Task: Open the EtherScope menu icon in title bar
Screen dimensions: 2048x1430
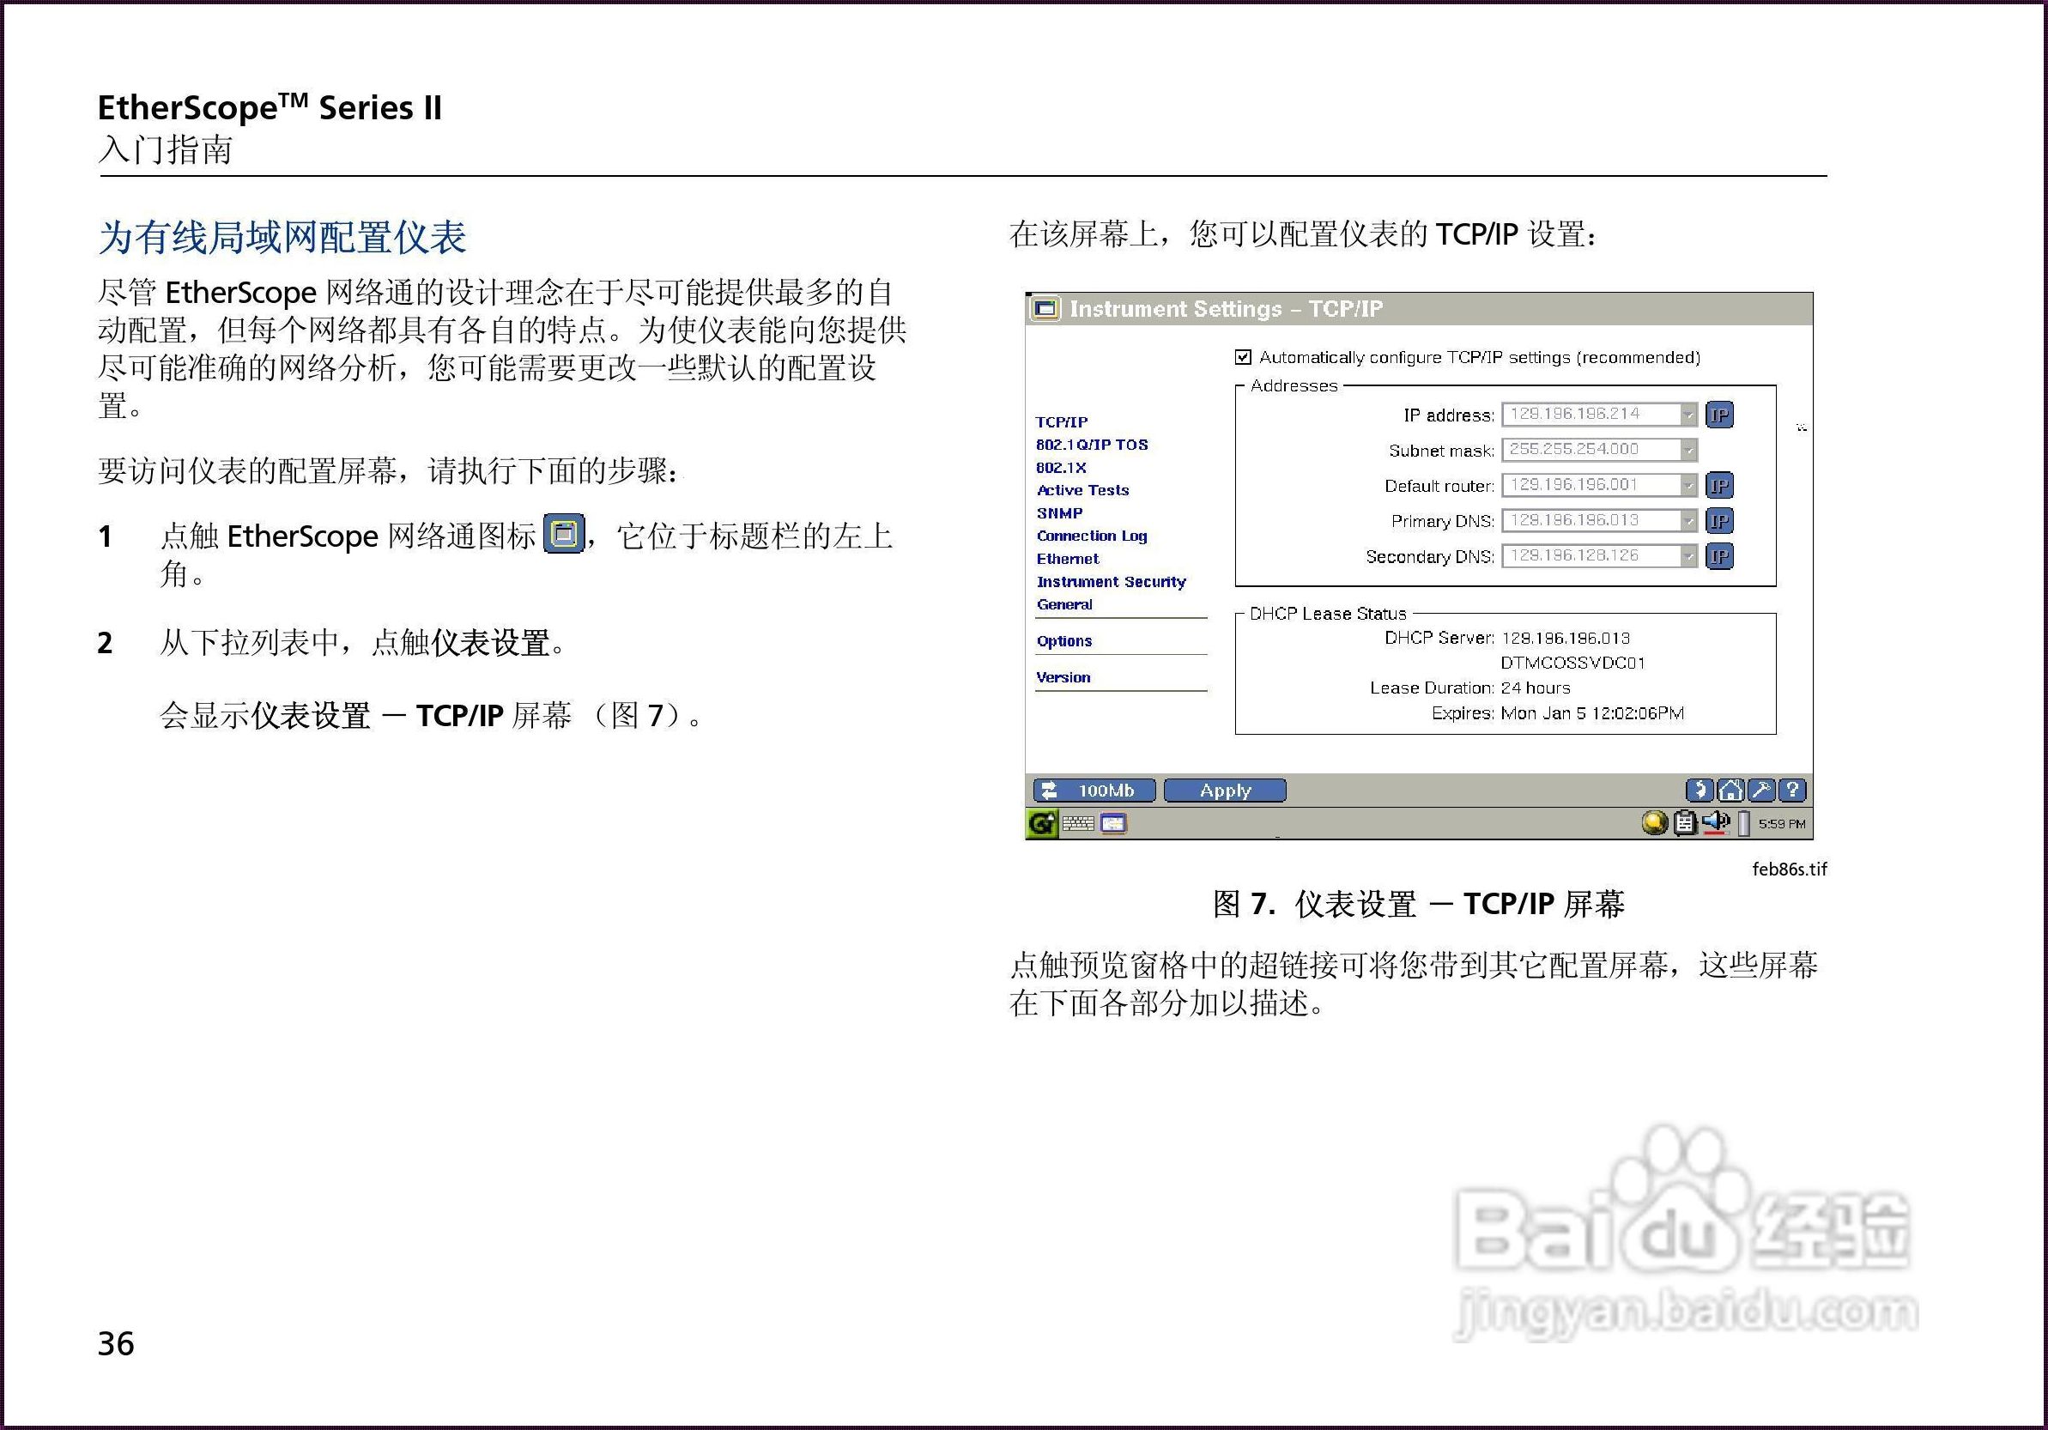Action: click(x=1045, y=309)
